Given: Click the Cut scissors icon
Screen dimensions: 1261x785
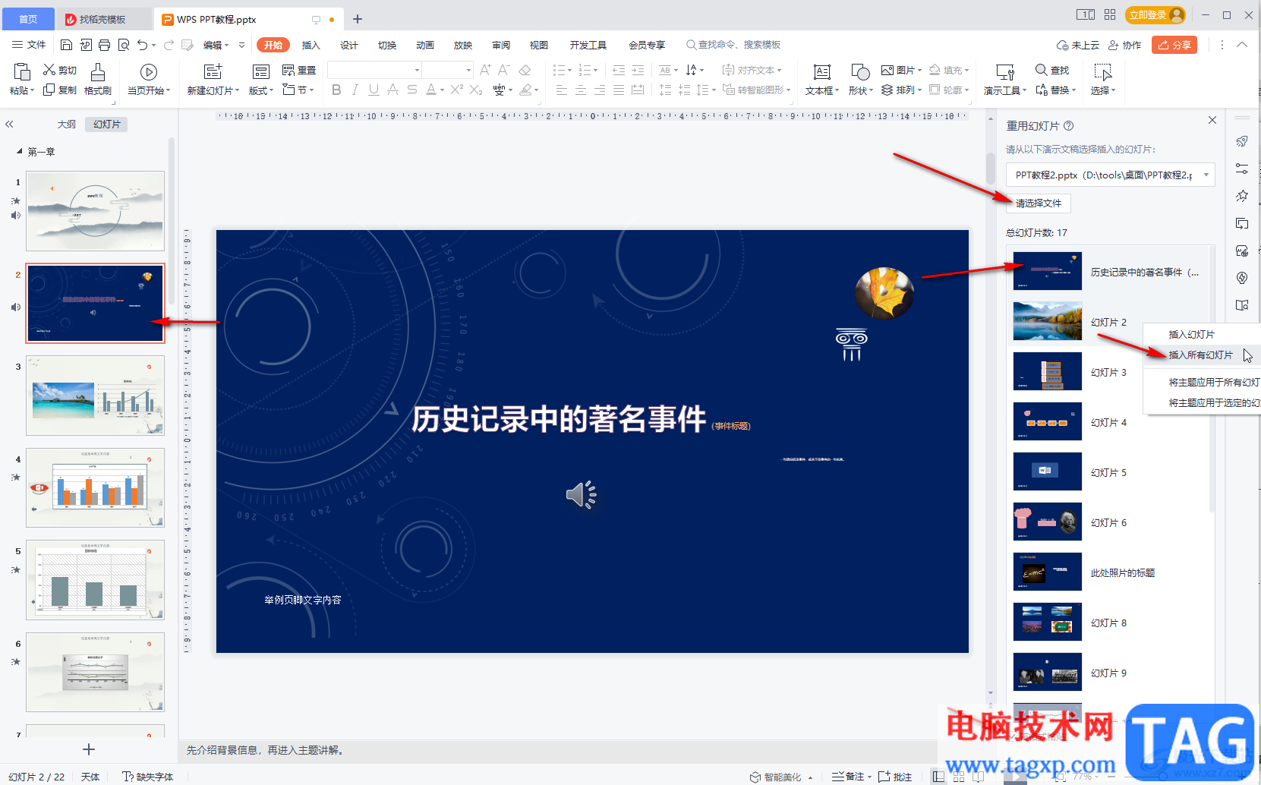Looking at the screenshot, I should [49, 70].
